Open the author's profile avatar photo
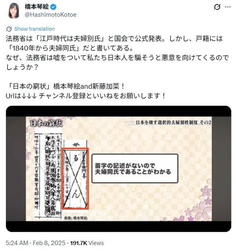Image resolution: width=236 pixels, height=251 pixels. coord(14,11)
